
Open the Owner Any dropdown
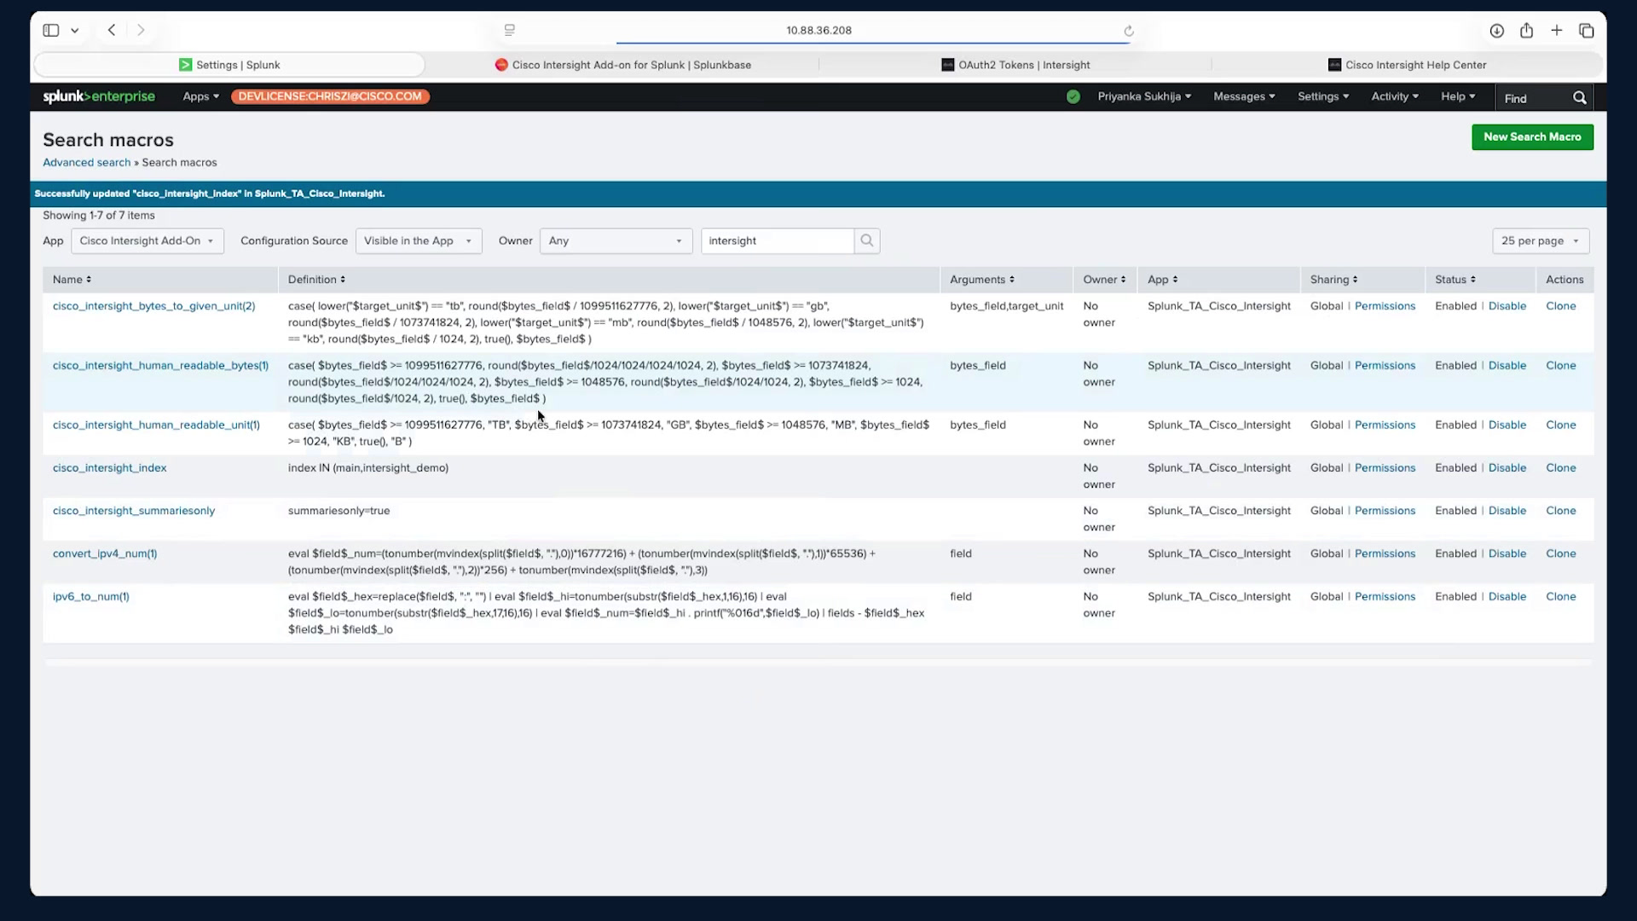[616, 241]
